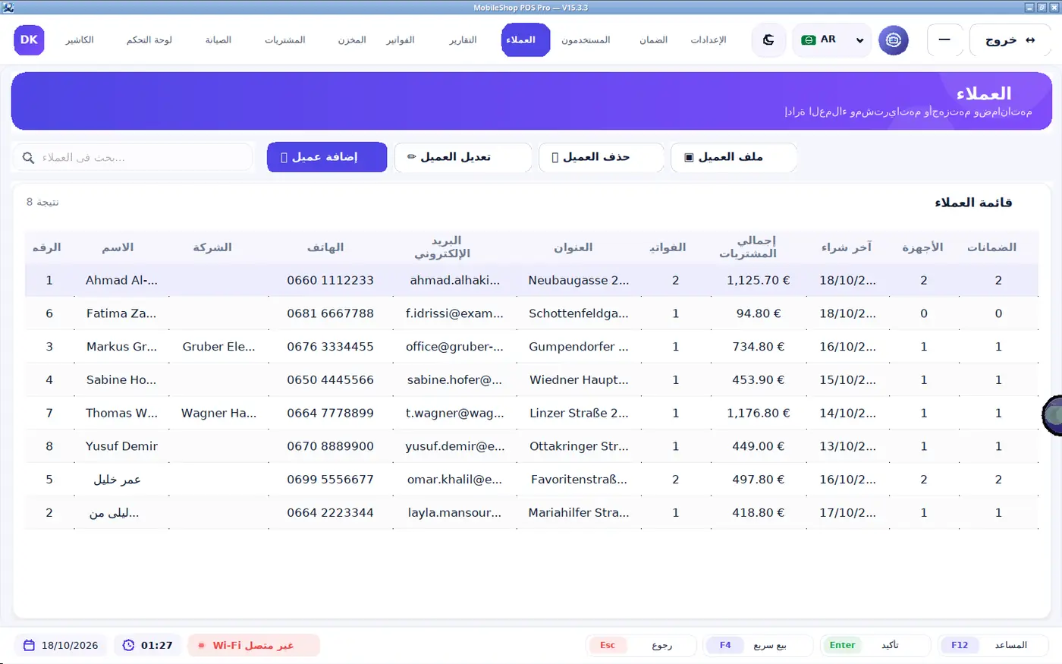Click the 497.80 € total purchases cell
The image size is (1062, 664).
click(x=758, y=480)
